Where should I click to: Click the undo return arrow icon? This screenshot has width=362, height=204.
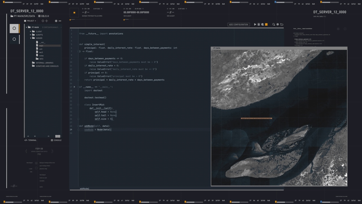(x=282, y=25)
